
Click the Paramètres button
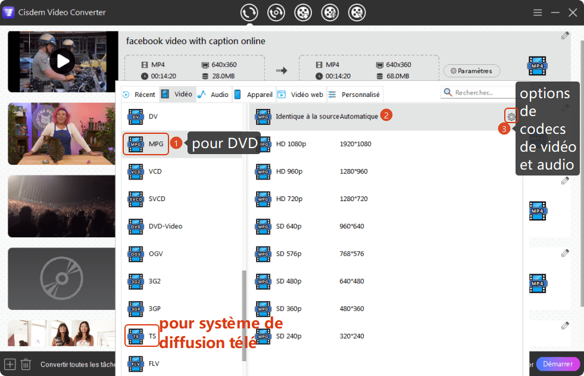coord(471,71)
